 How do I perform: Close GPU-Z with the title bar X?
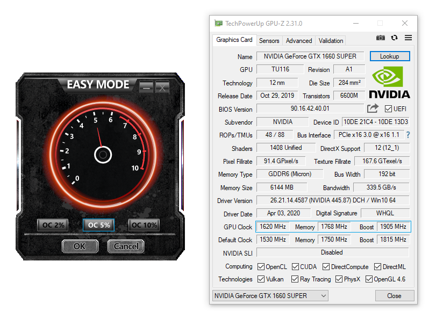(405, 23)
